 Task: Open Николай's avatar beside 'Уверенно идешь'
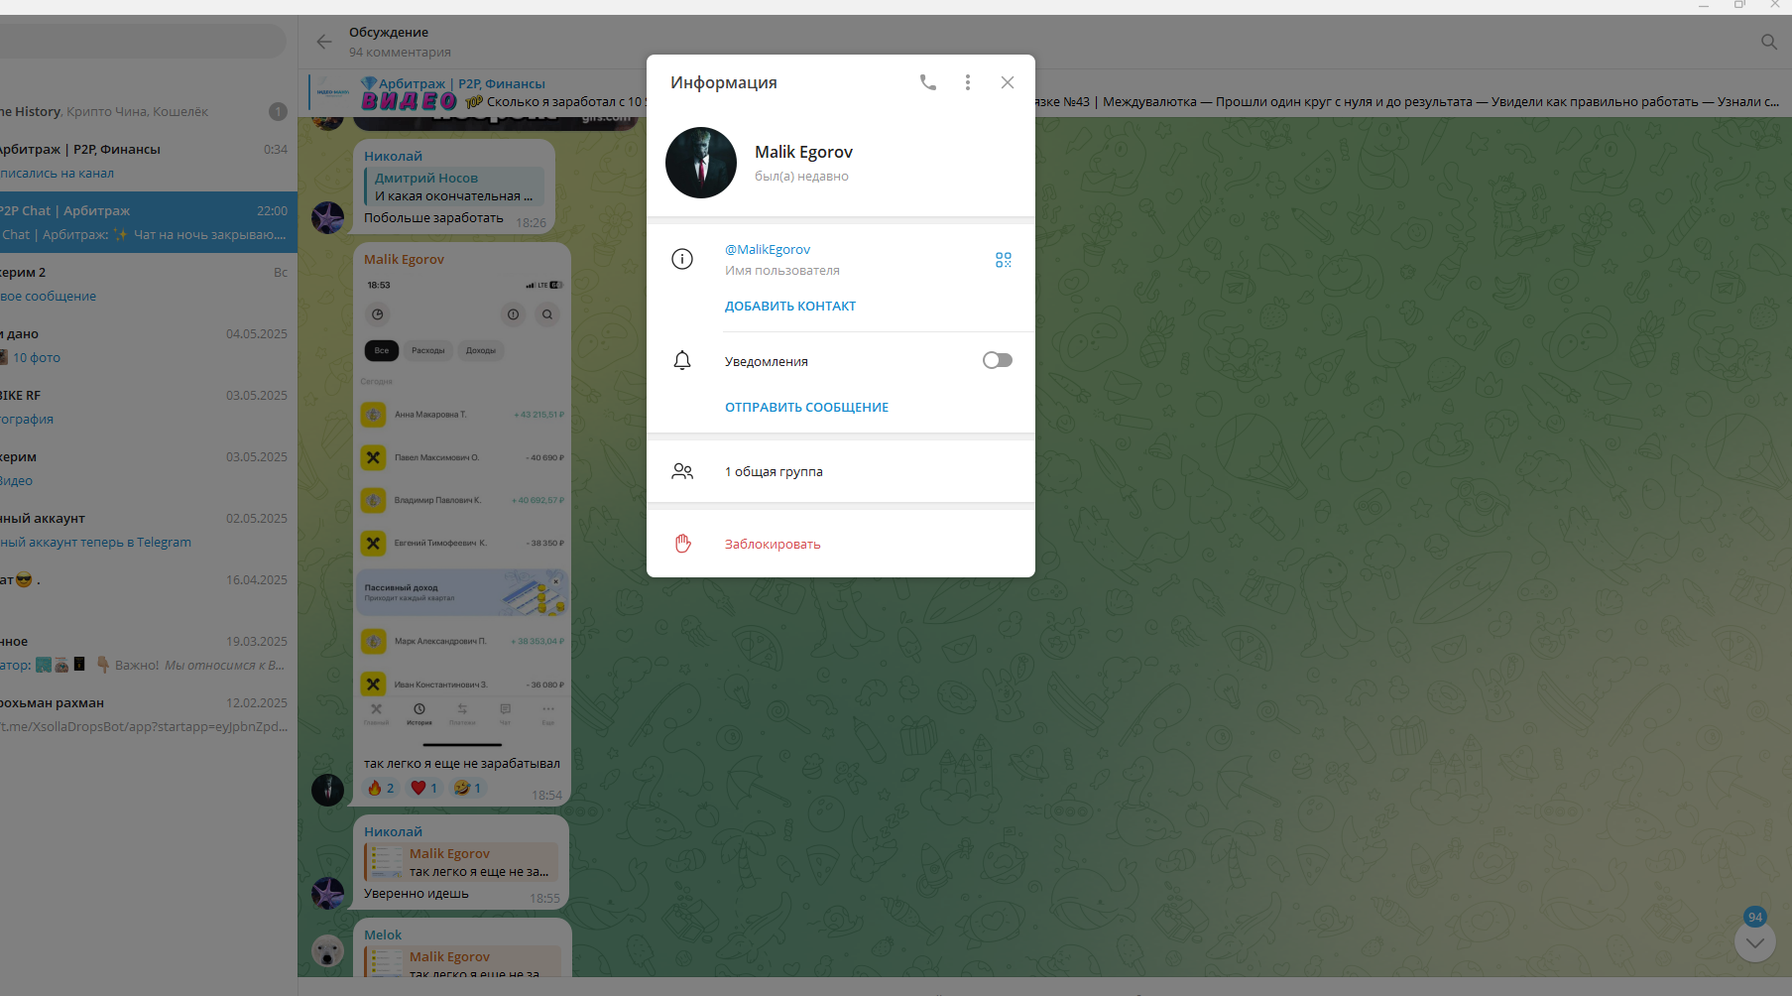328,893
